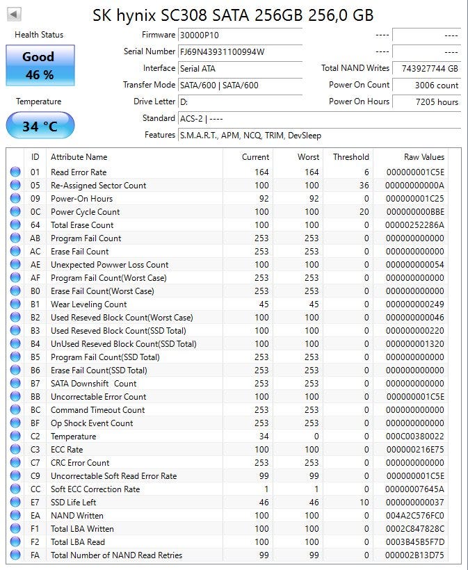The height and width of the screenshot is (570, 468).
Task: Click the status orb for Erase Fail Count row AC
Action: (15, 251)
